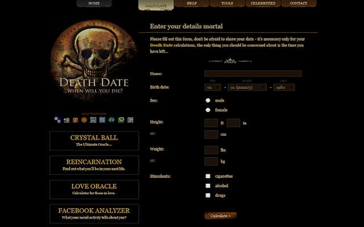Click the Name text field
Screen dimensions: 364x227
(253, 74)
